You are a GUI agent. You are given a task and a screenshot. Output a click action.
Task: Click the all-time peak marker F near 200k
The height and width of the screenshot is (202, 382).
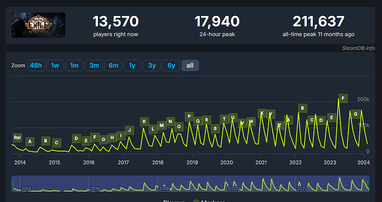(343, 99)
